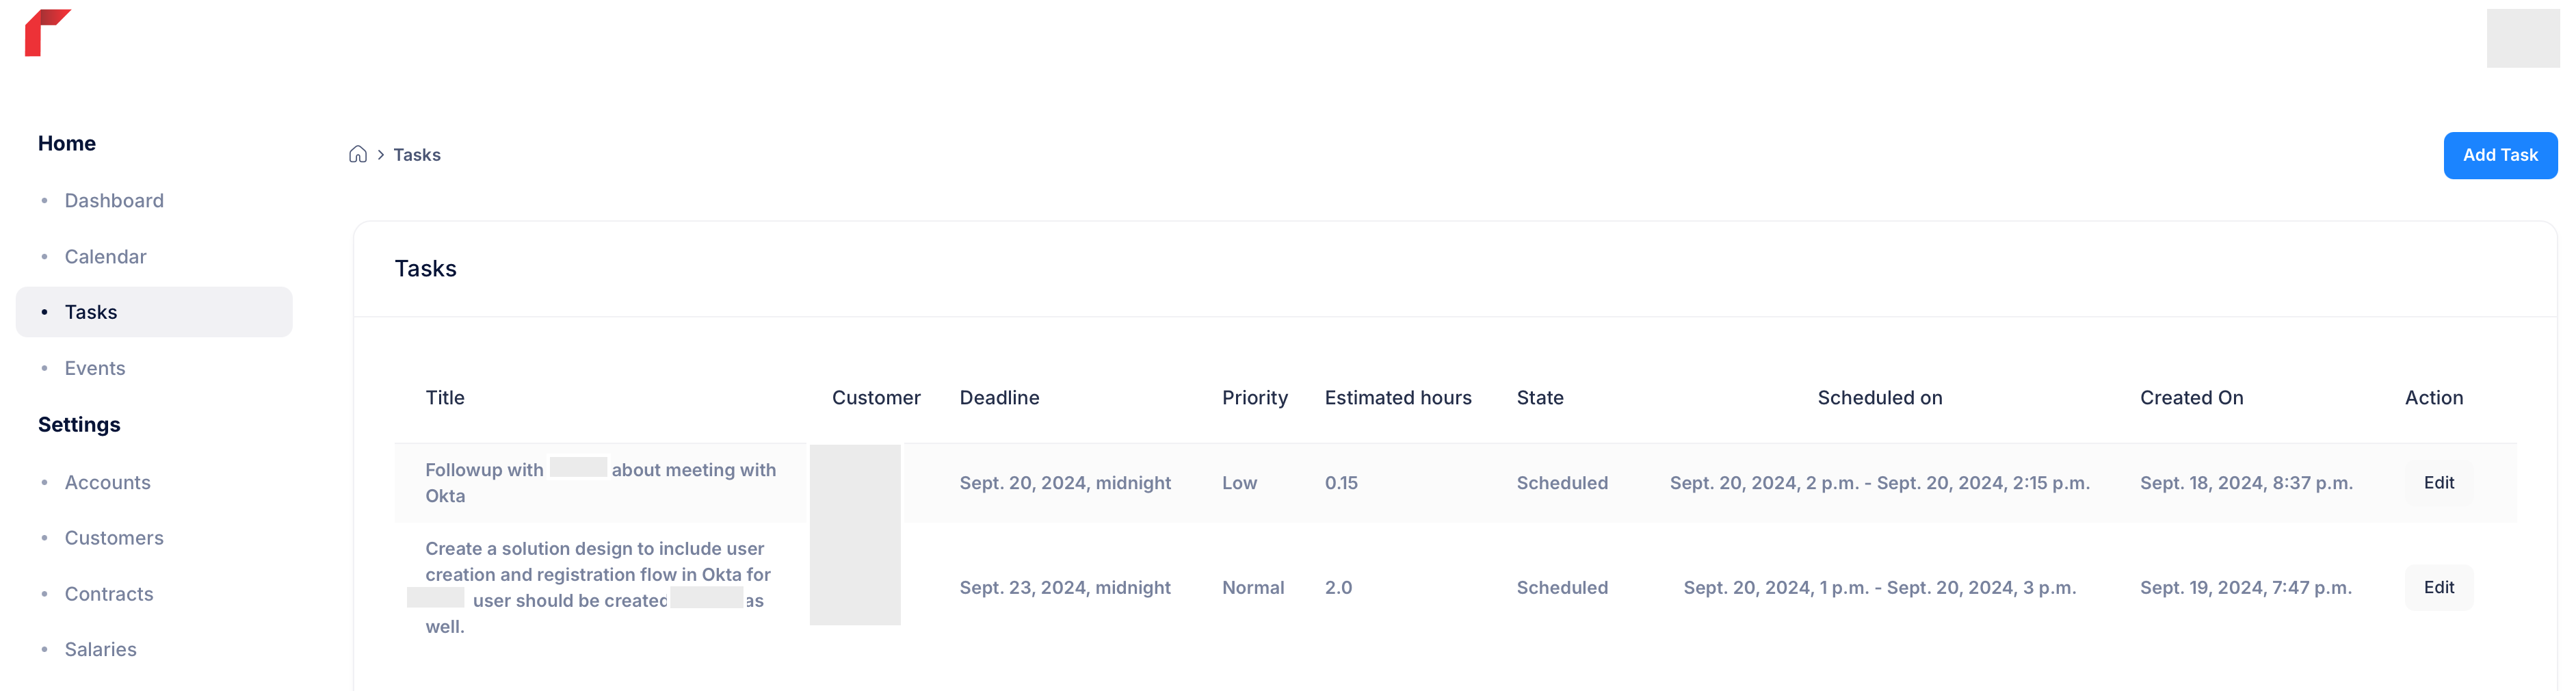The width and height of the screenshot is (2576, 691).
Task: Click the Estimated hours column header
Action: pos(1398,397)
